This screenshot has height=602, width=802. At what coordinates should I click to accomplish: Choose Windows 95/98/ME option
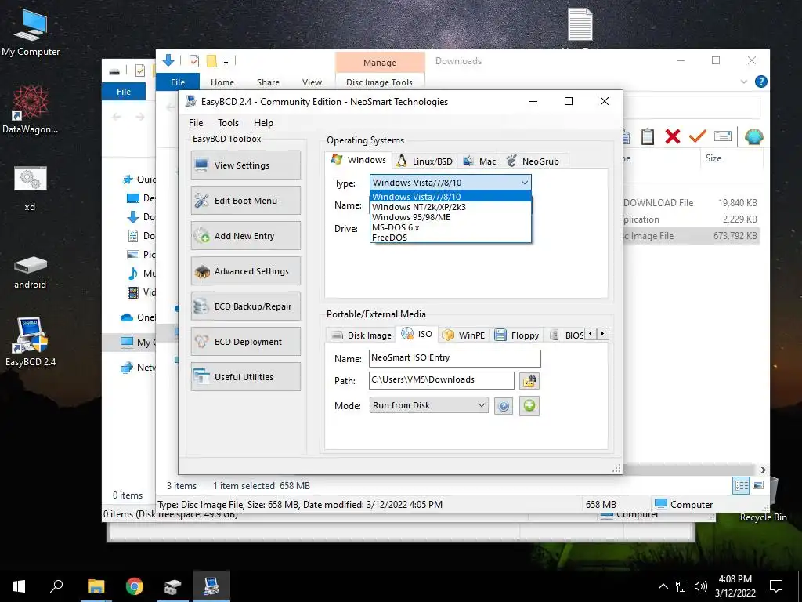click(x=450, y=217)
